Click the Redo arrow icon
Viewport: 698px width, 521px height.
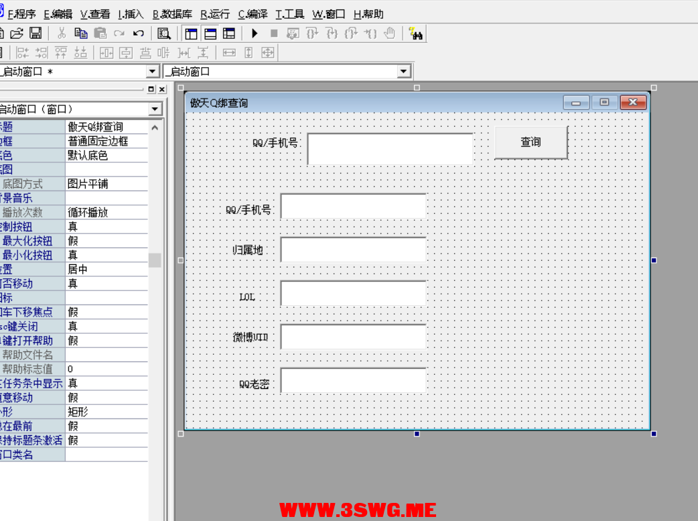click(x=119, y=34)
